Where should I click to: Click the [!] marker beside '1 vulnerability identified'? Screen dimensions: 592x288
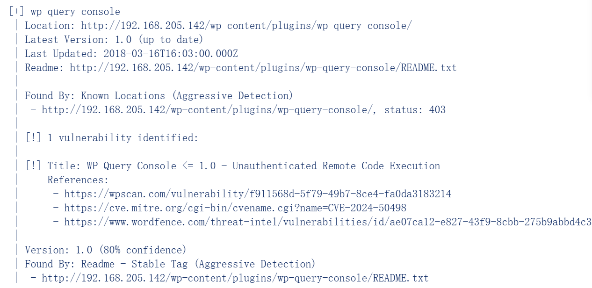tap(33, 138)
